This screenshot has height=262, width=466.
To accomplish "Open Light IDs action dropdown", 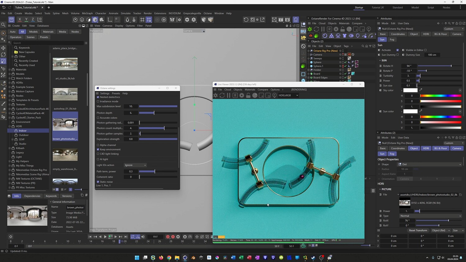I will (x=135, y=165).
